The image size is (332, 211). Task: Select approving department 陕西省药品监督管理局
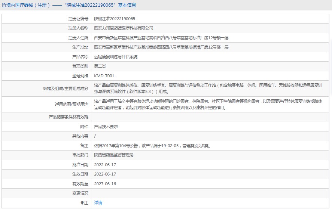[x=114, y=155]
